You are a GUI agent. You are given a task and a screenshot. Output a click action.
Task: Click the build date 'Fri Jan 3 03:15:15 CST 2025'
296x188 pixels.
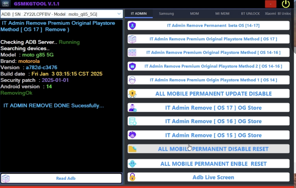67,74
